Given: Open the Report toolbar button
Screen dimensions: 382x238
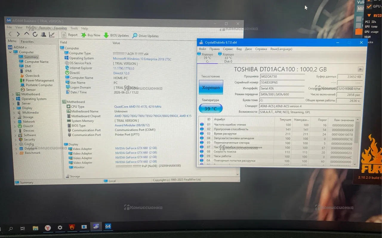Looking at the screenshot, I should coord(70,35).
